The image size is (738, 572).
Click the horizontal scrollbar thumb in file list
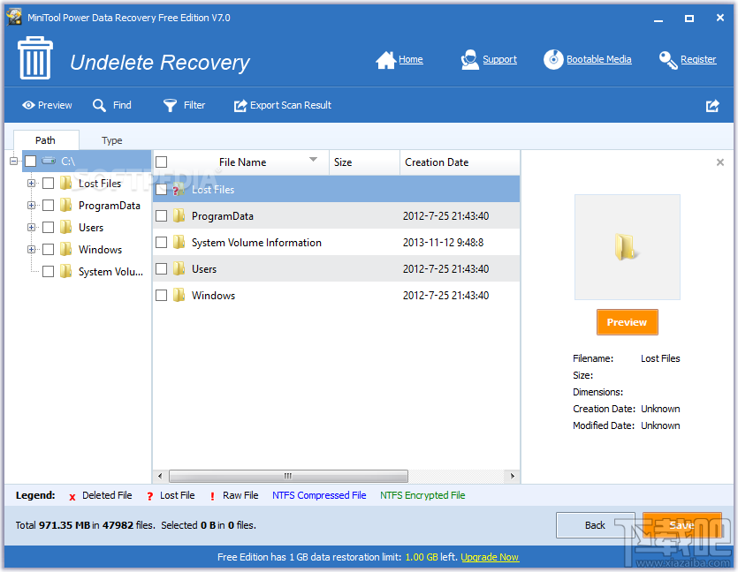point(288,476)
